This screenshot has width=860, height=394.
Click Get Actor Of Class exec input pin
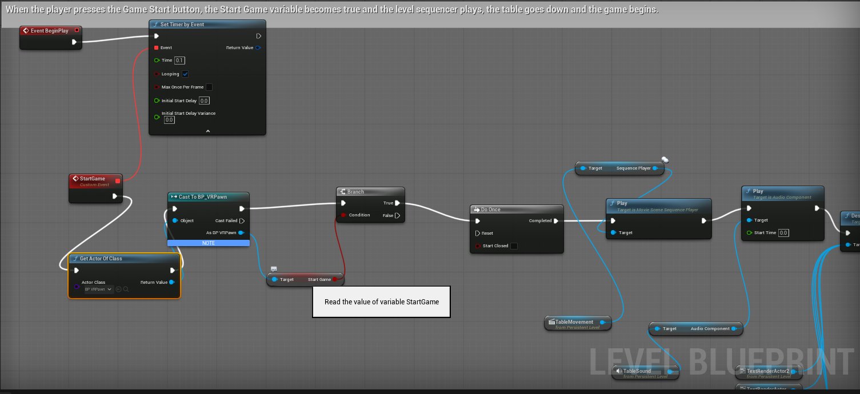point(77,270)
